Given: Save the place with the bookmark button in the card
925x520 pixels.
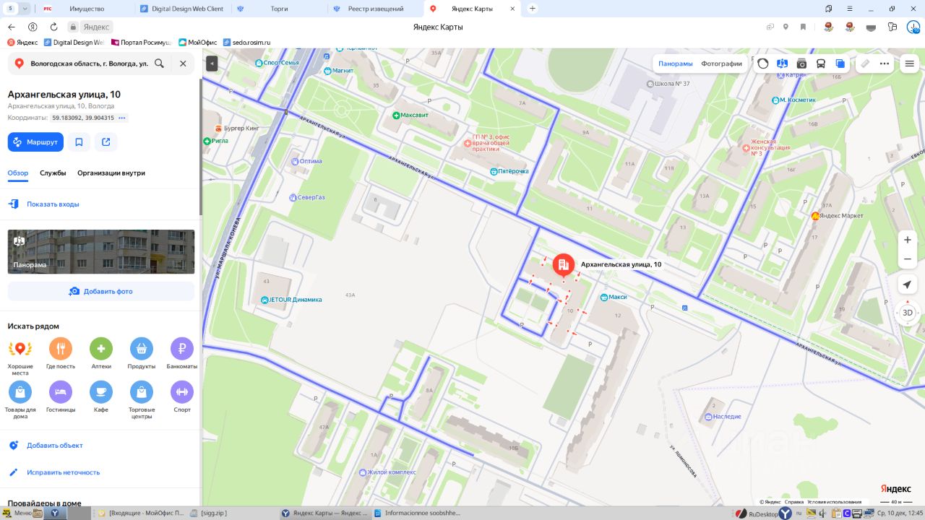Looking at the screenshot, I should (79, 142).
